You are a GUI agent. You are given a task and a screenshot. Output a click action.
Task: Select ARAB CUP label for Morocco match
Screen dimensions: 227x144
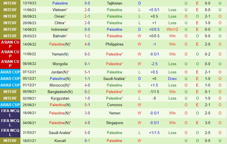click(x=10, y=85)
